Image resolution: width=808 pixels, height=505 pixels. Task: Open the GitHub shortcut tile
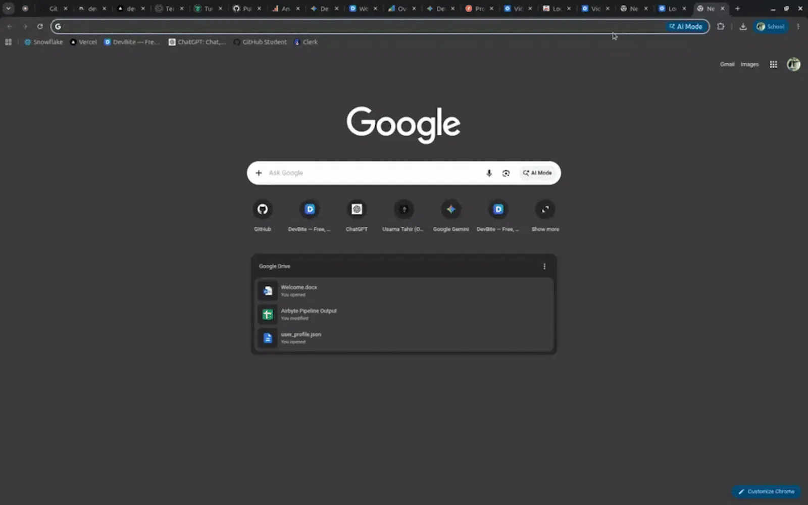263,215
